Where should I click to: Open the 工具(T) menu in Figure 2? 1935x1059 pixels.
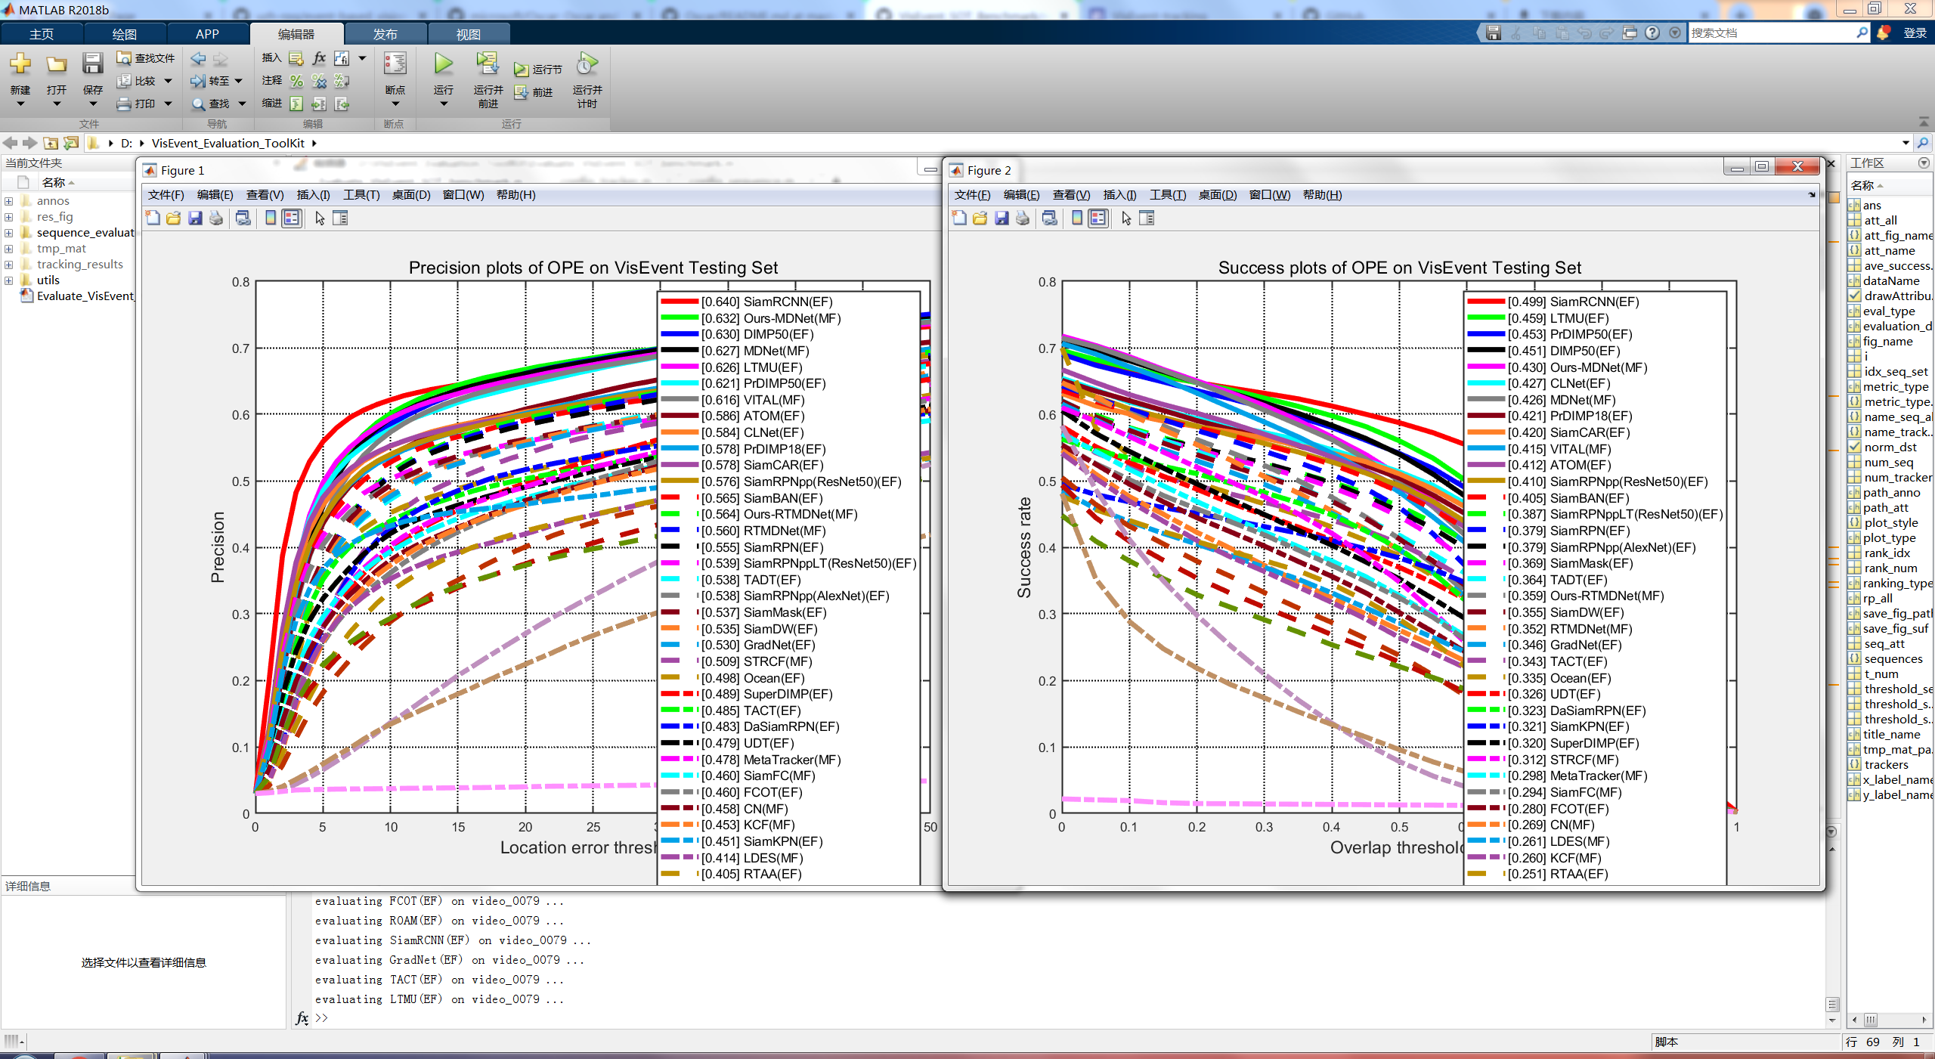[1167, 195]
